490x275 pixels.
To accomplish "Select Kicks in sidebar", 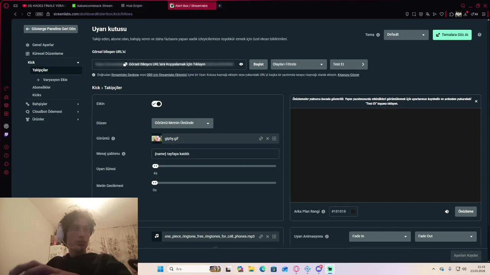I will point(37,95).
